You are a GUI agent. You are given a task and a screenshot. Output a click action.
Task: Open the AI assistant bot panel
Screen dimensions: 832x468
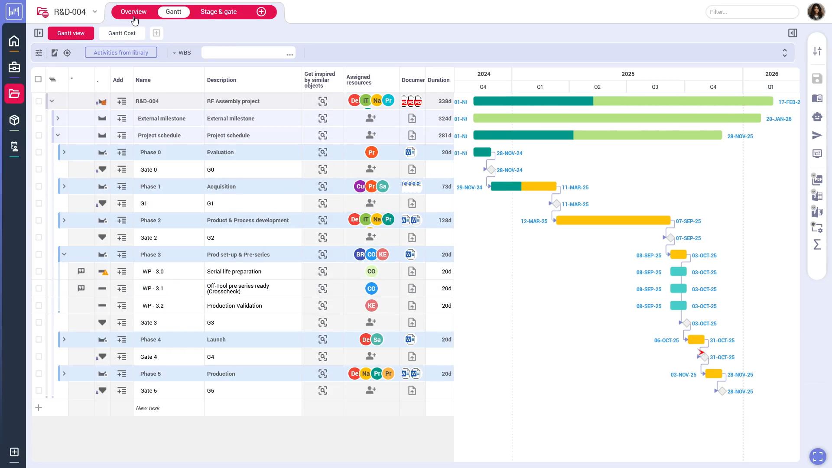817,117
